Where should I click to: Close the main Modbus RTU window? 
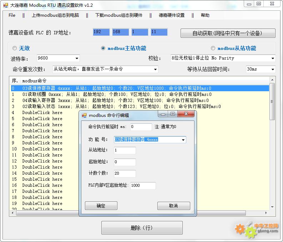[272, 4]
